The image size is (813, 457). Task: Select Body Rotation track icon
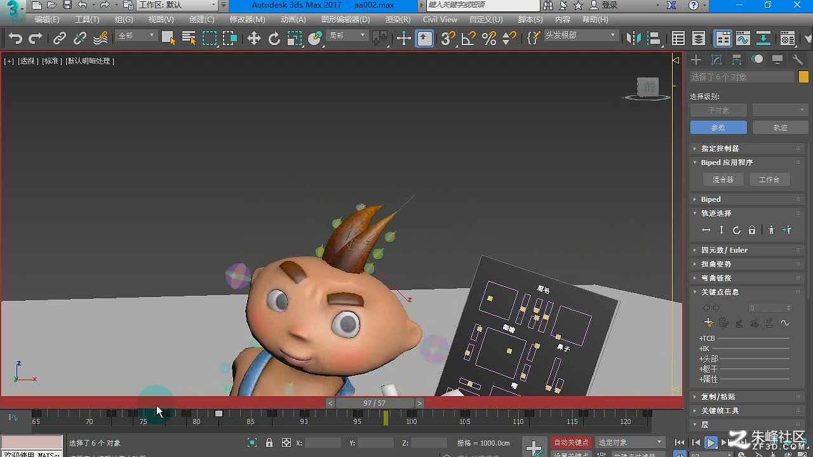click(x=737, y=230)
